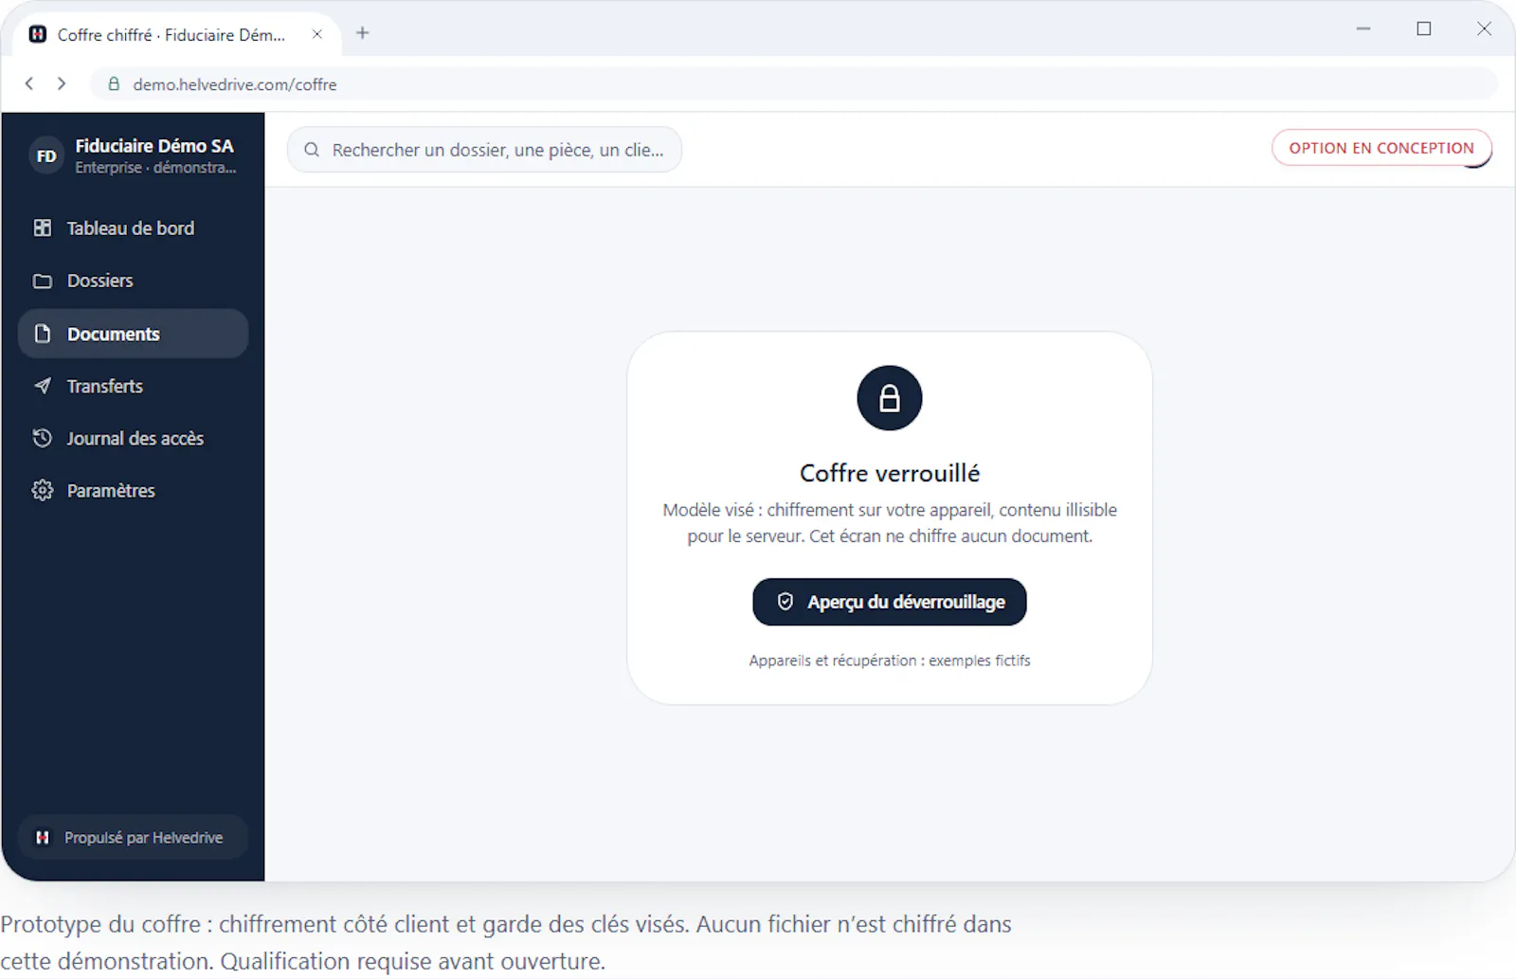Click the FD organization avatar
Screen dimensions: 1516x979
(46, 156)
